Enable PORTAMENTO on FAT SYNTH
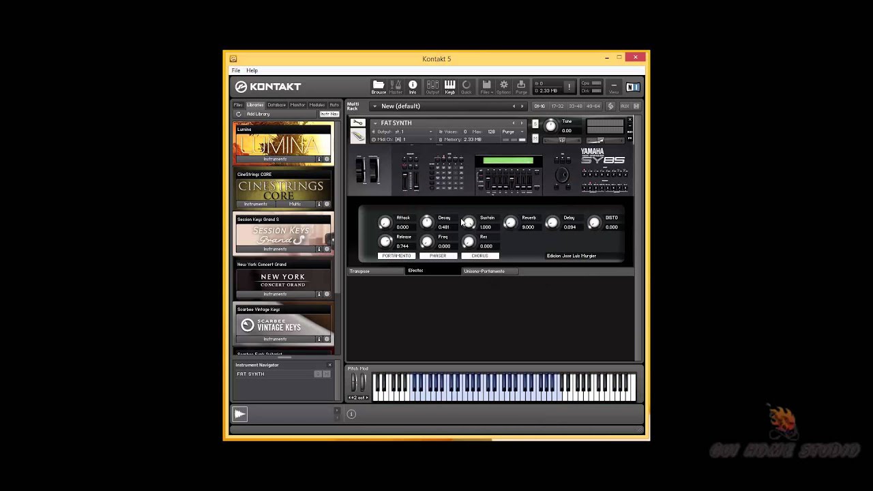The image size is (873, 491). (396, 256)
